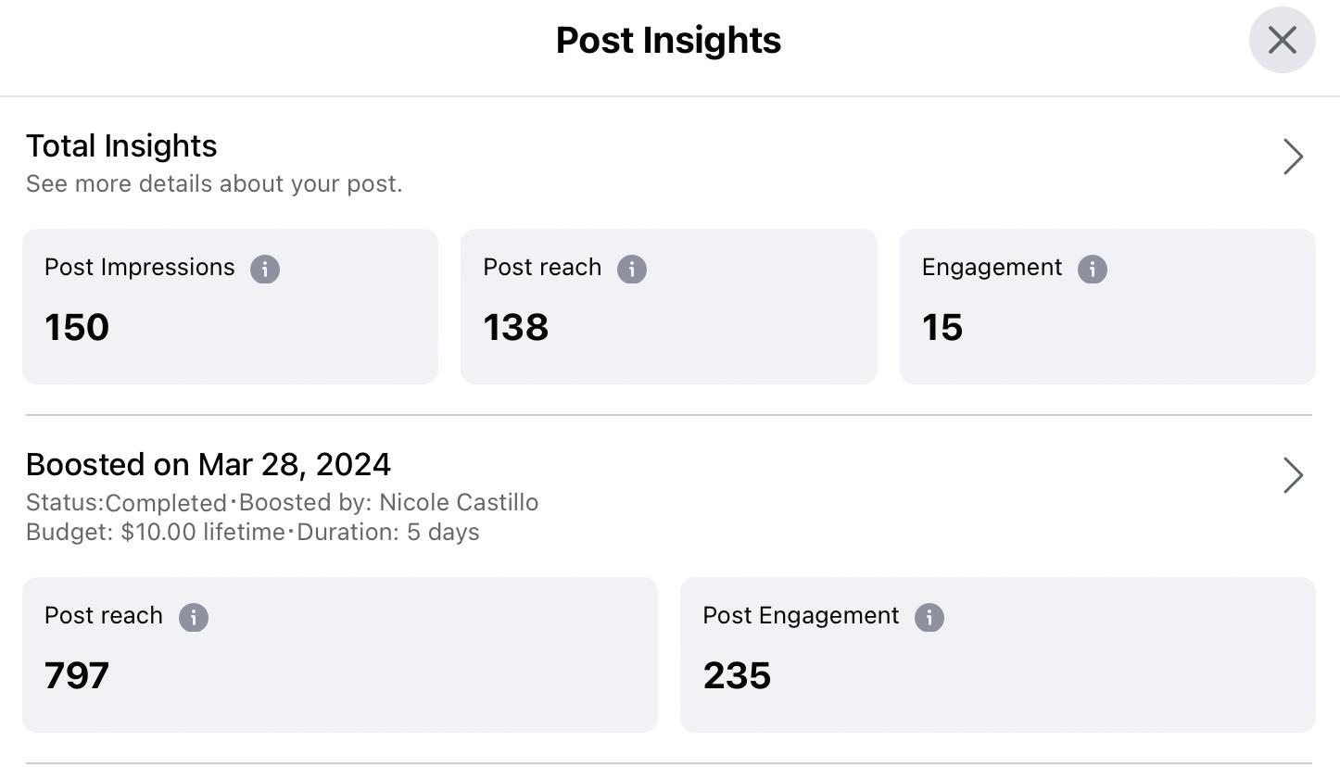Click the Engagement value of 15

pyautogui.click(x=942, y=327)
